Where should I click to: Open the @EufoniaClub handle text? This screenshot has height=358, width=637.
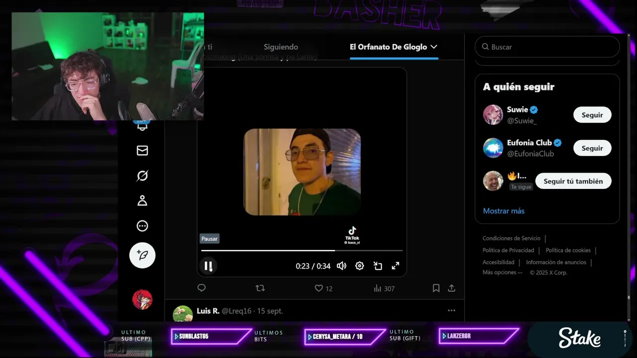coord(531,154)
